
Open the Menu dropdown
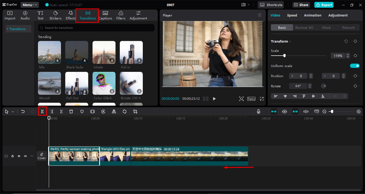[30, 5]
